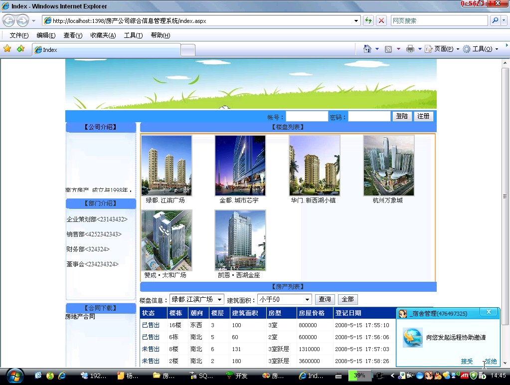The width and height of the screenshot is (510, 385).
Task: Click the IE Back navigation arrow
Action: (9, 21)
